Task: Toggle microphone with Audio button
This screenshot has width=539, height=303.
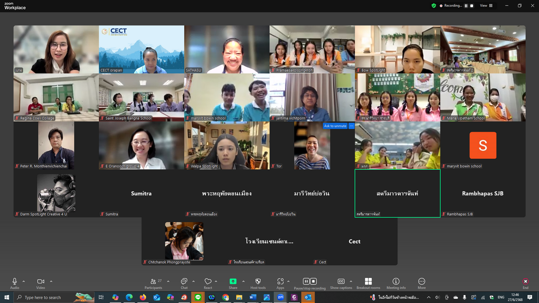Action: 14,283
